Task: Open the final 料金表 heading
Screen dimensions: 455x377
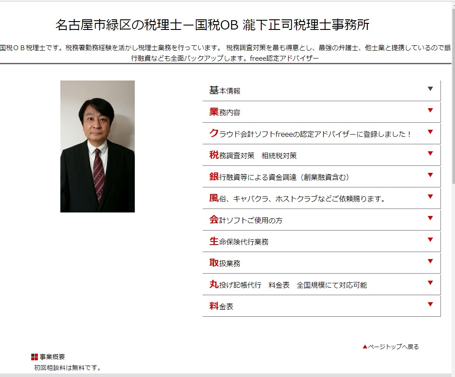Action: click(x=222, y=306)
